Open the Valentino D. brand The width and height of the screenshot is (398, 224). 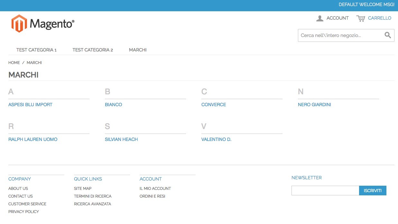pos(216,139)
